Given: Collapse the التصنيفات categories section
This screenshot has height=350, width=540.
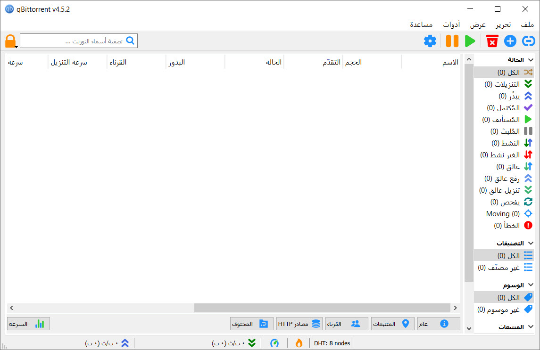Looking at the screenshot, I should (531, 243).
